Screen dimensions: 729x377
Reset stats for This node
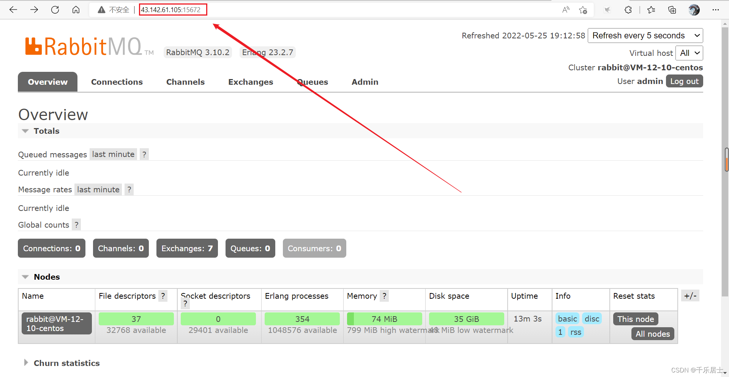pos(636,319)
